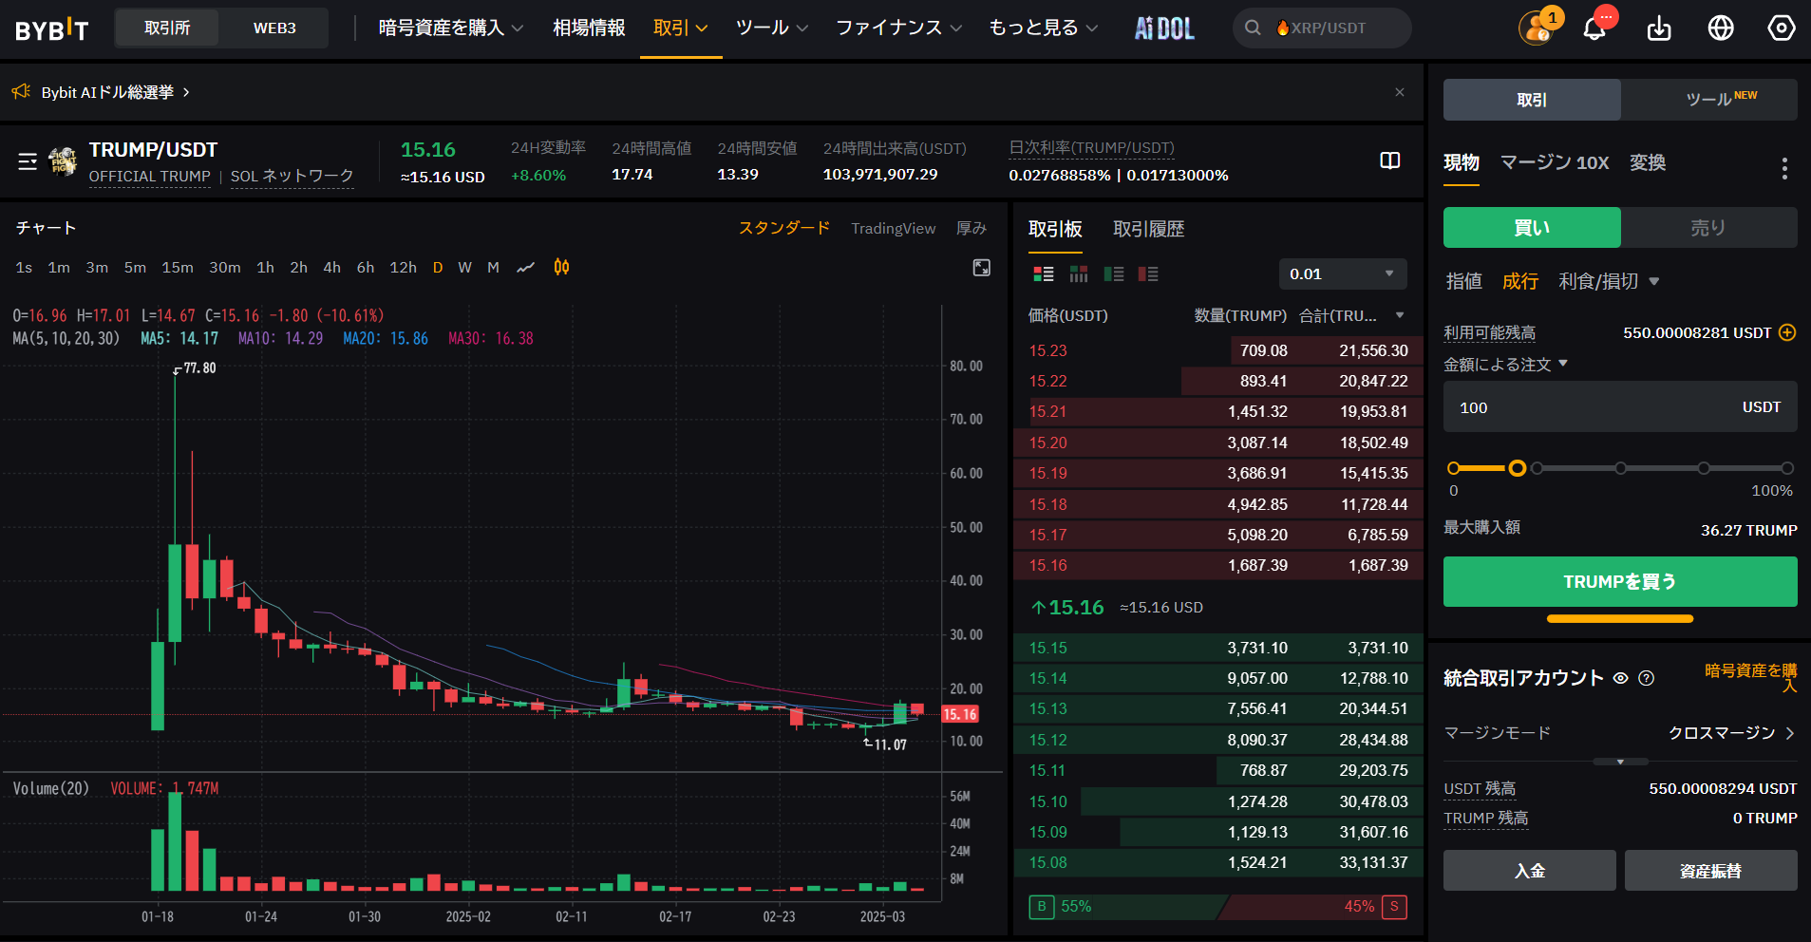Click the 資産振替 transfer button
Image resolution: width=1811 pixels, height=942 pixels.
[x=1711, y=871]
